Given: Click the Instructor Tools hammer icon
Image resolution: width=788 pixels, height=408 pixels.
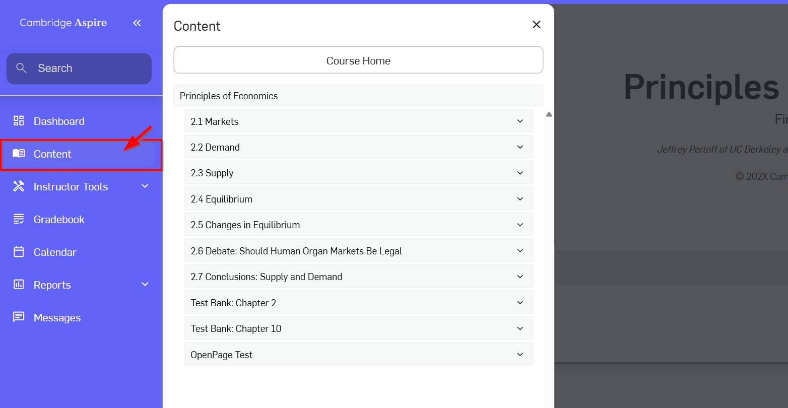Looking at the screenshot, I should point(19,186).
